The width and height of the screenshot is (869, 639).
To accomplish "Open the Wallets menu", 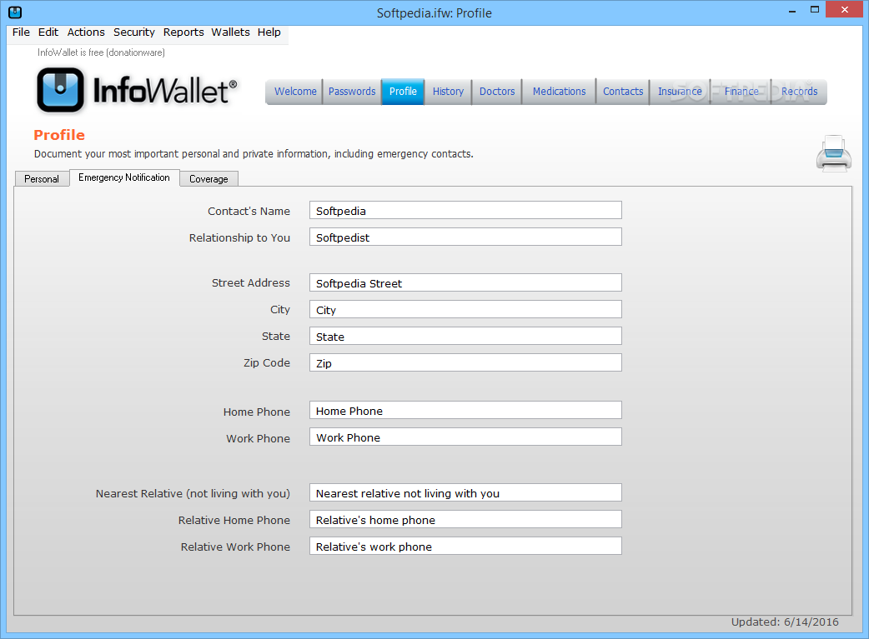I will tap(230, 32).
